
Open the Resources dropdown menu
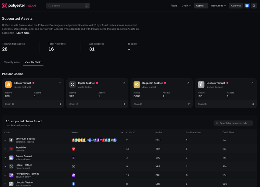coord(218,5)
